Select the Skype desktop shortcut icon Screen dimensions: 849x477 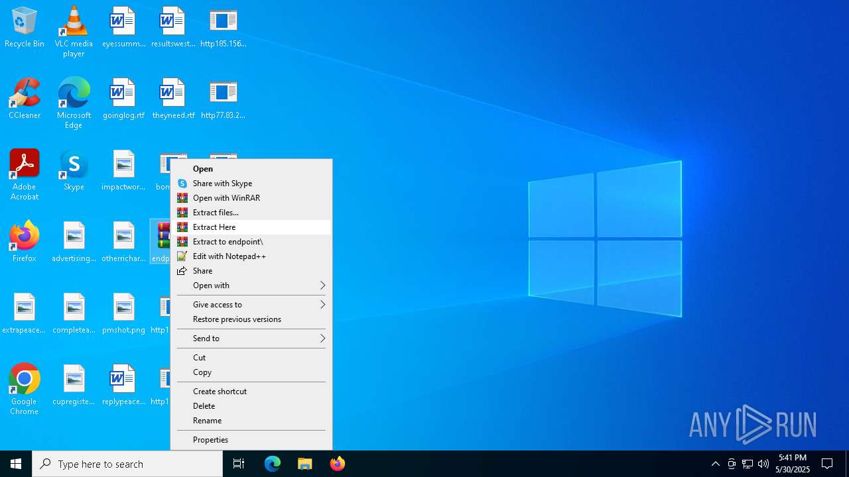[74, 171]
